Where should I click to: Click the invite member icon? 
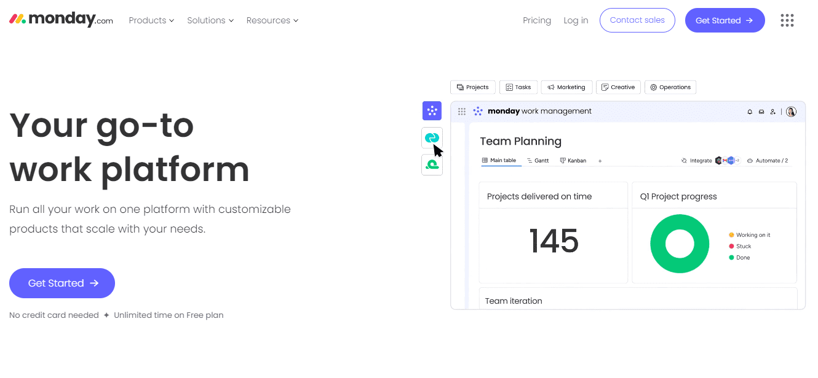click(773, 112)
